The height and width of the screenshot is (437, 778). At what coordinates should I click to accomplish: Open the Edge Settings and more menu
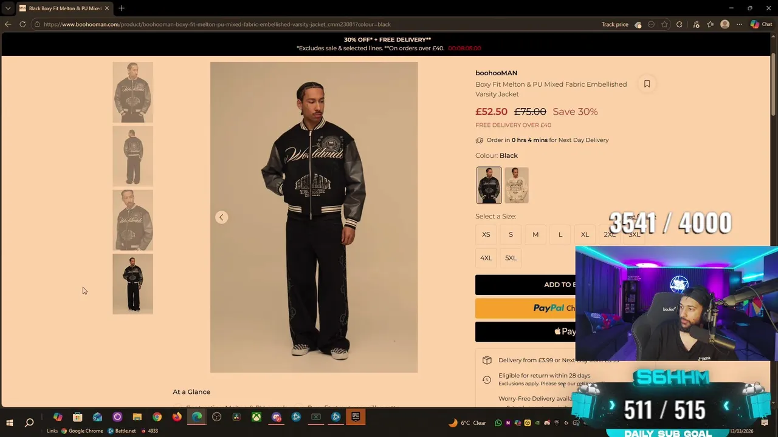pos(739,24)
